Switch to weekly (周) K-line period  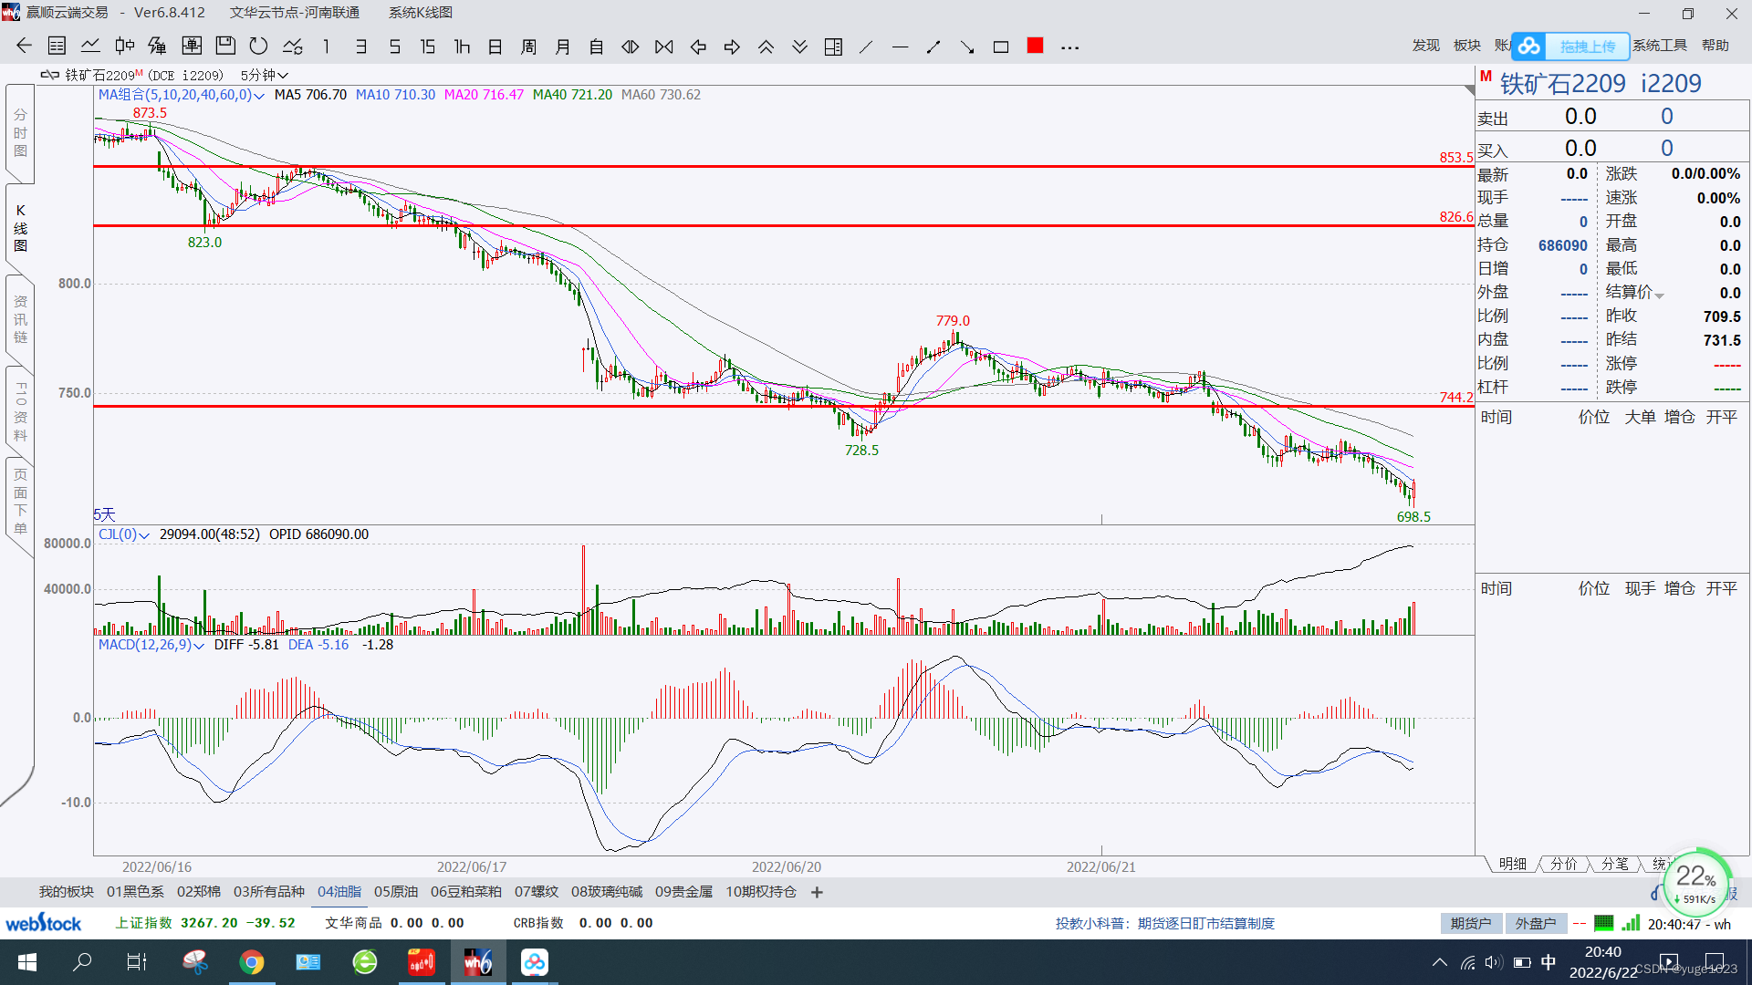coord(529,47)
